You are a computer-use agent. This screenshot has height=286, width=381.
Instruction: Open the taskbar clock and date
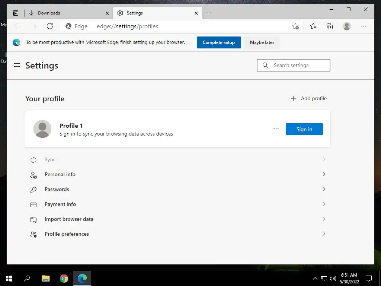pos(349,279)
